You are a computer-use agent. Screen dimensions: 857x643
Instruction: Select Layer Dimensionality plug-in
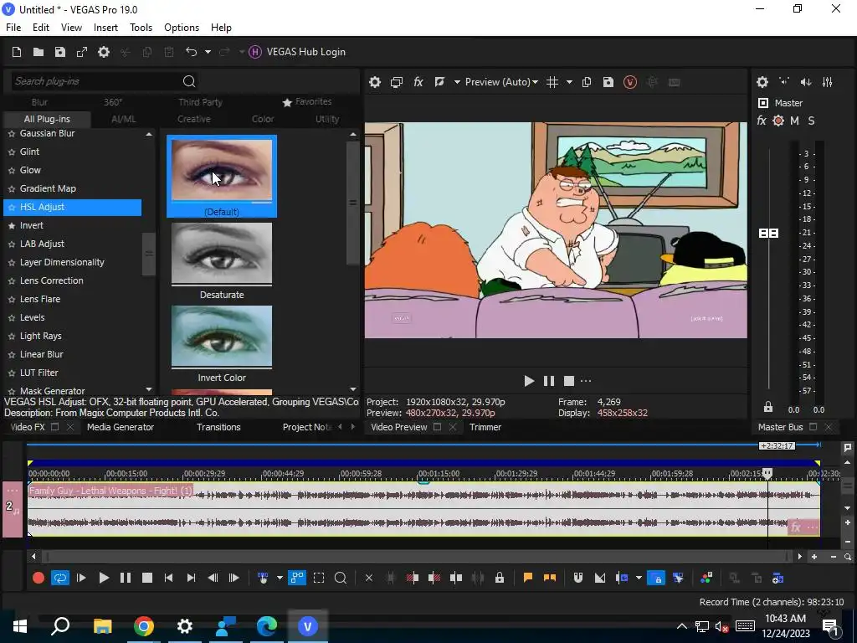62,262
